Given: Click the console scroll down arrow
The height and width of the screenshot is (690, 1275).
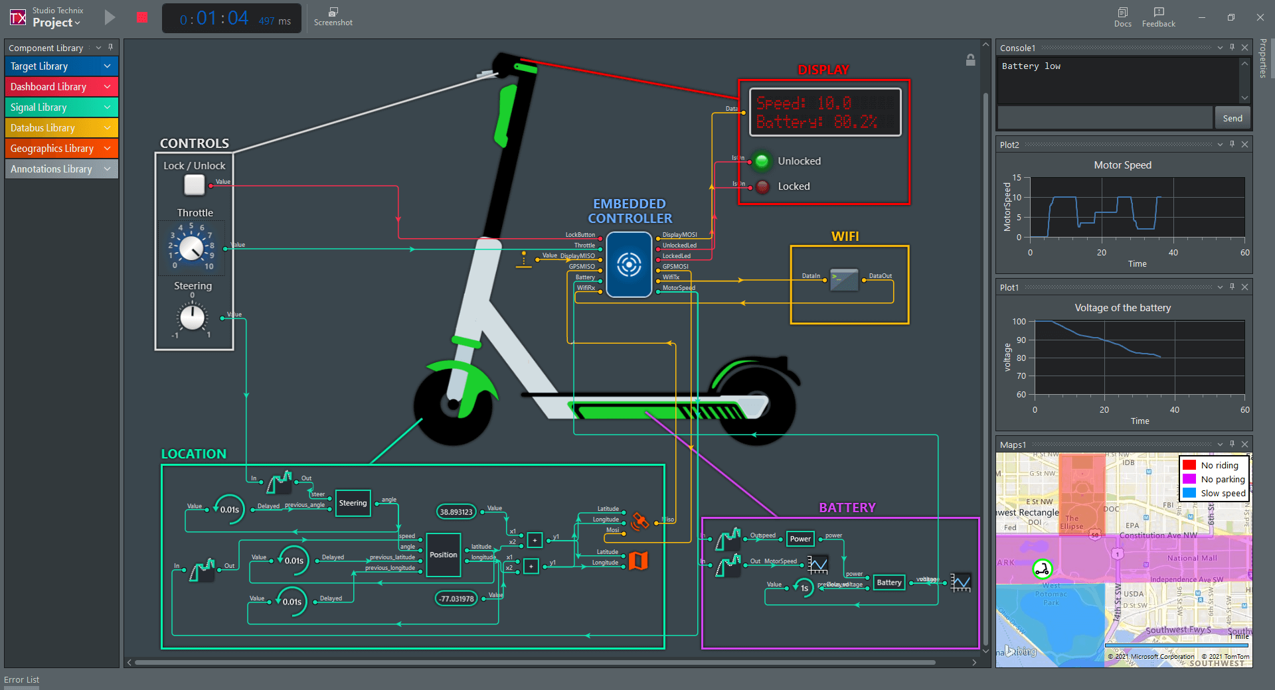Looking at the screenshot, I should tap(1244, 98).
